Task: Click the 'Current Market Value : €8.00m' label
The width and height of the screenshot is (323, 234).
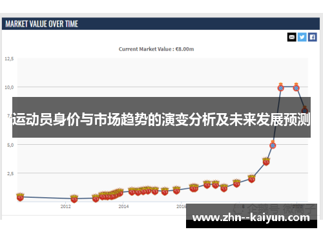Action: (x=156, y=49)
